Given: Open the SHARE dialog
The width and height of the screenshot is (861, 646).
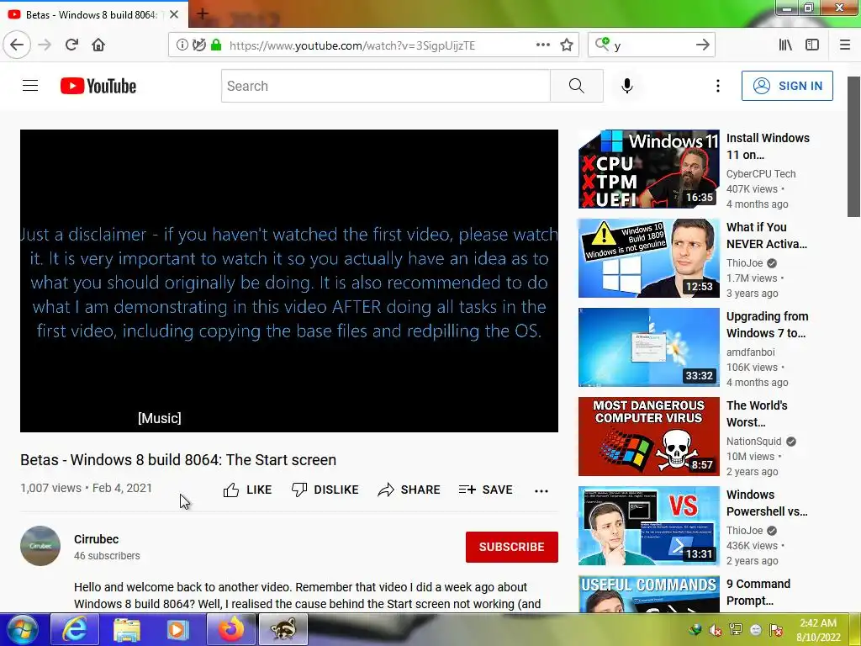Looking at the screenshot, I should [x=409, y=490].
